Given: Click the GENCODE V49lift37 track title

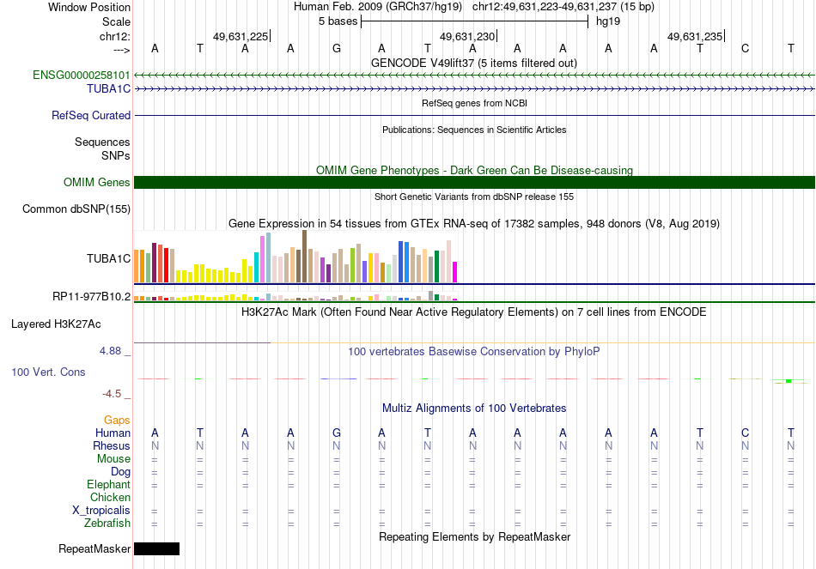Looking at the screenshot, I should (x=474, y=63).
